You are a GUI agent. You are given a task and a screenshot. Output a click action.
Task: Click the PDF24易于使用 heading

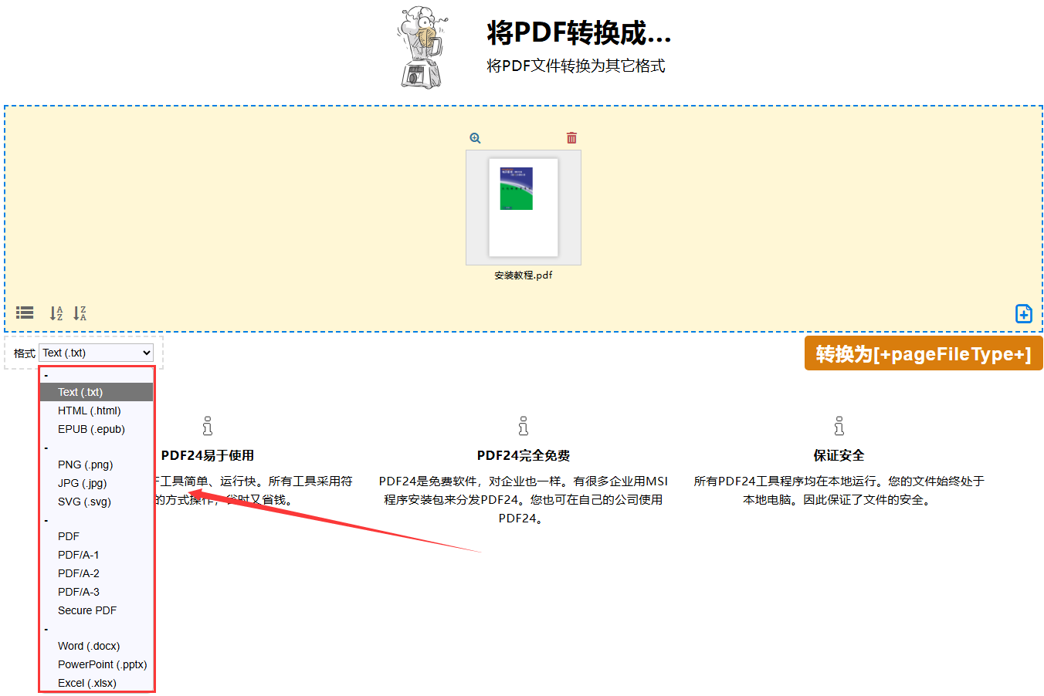(x=208, y=455)
